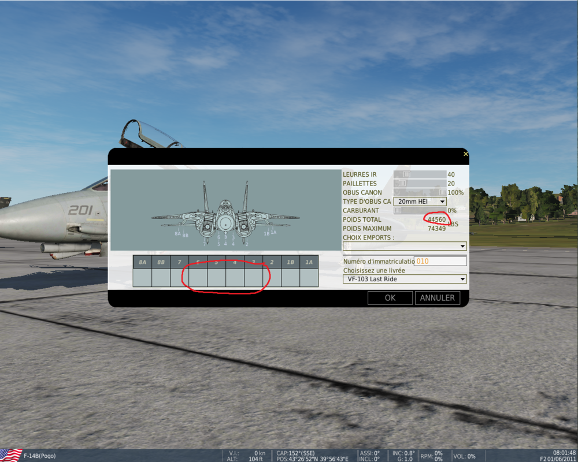Click the POIDS TOTAL value 44560
Image resolution: width=578 pixels, height=462 pixels.
click(436, 219)
